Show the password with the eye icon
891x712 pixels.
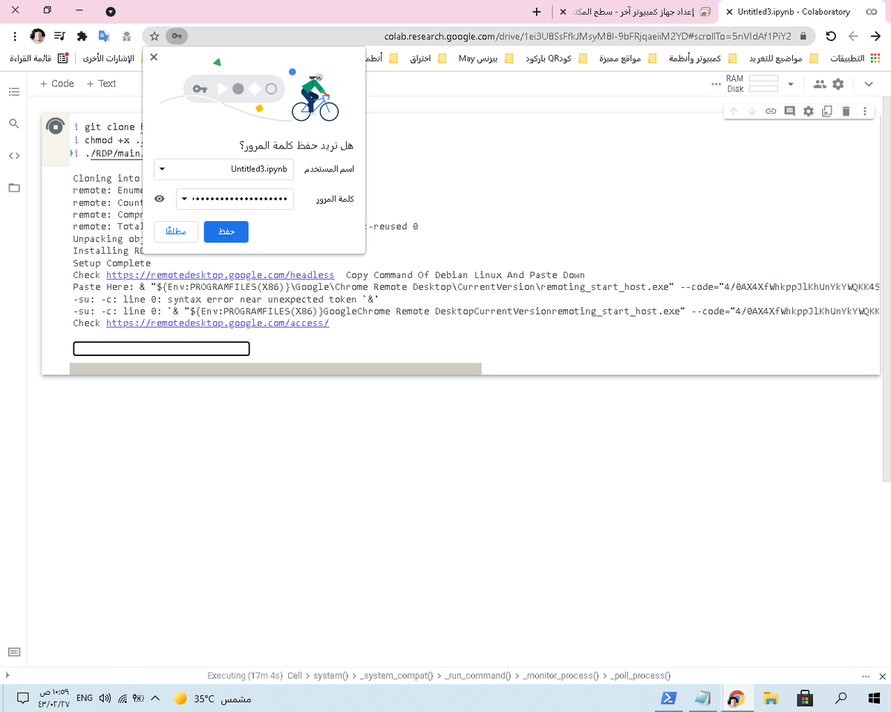pos(159,199)
